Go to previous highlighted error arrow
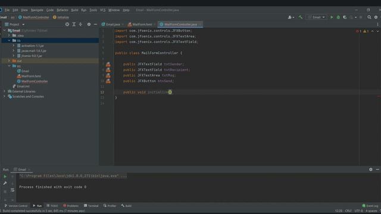 373,32
